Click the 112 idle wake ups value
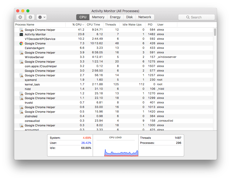The image size is (231, 180). pos(142,84)
